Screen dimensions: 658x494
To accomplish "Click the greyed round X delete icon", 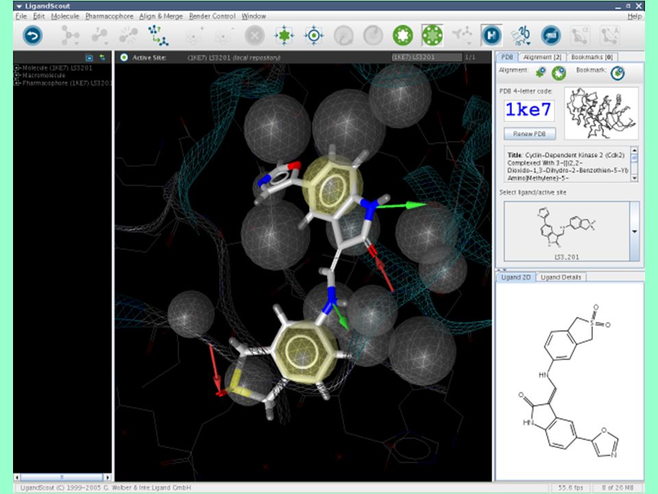I will coord(254,35).
